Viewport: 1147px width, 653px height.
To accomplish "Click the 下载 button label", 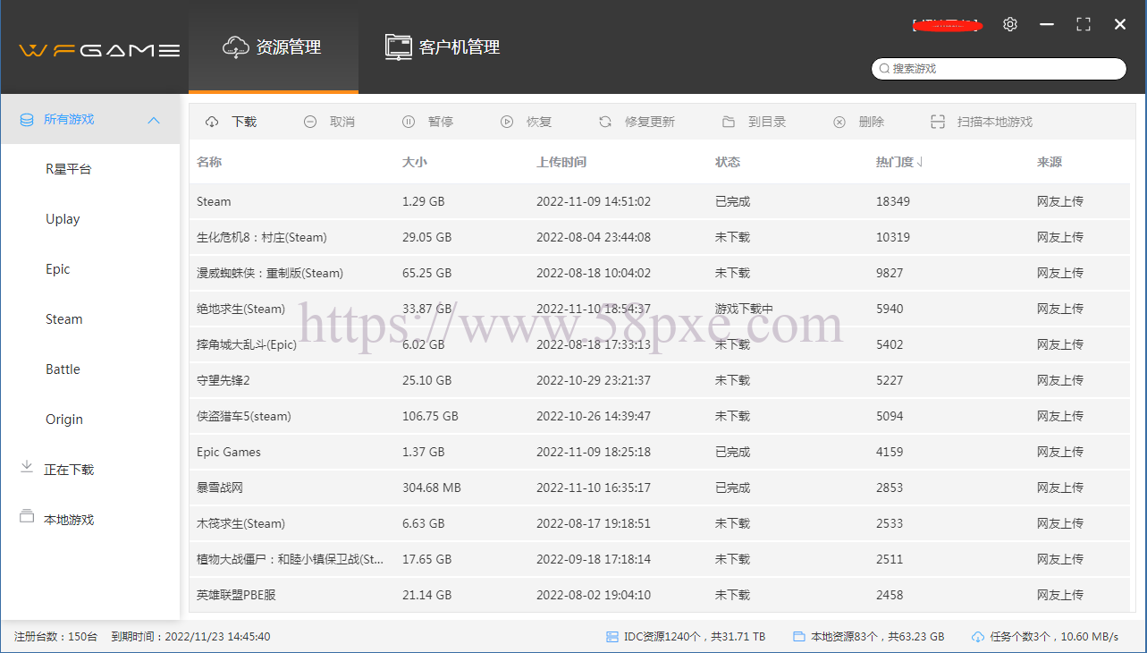I will point(244,122).
